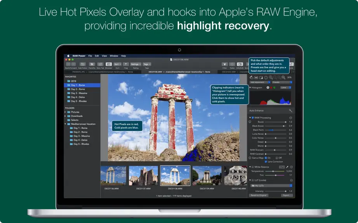Viewport: 358px width, 223px height.
Task: Click the Export button
Action: (286, 195)
